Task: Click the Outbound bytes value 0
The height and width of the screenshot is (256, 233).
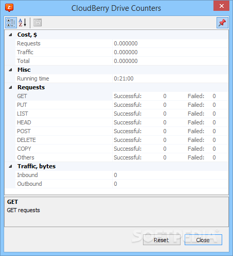Action: click(115, 184)
